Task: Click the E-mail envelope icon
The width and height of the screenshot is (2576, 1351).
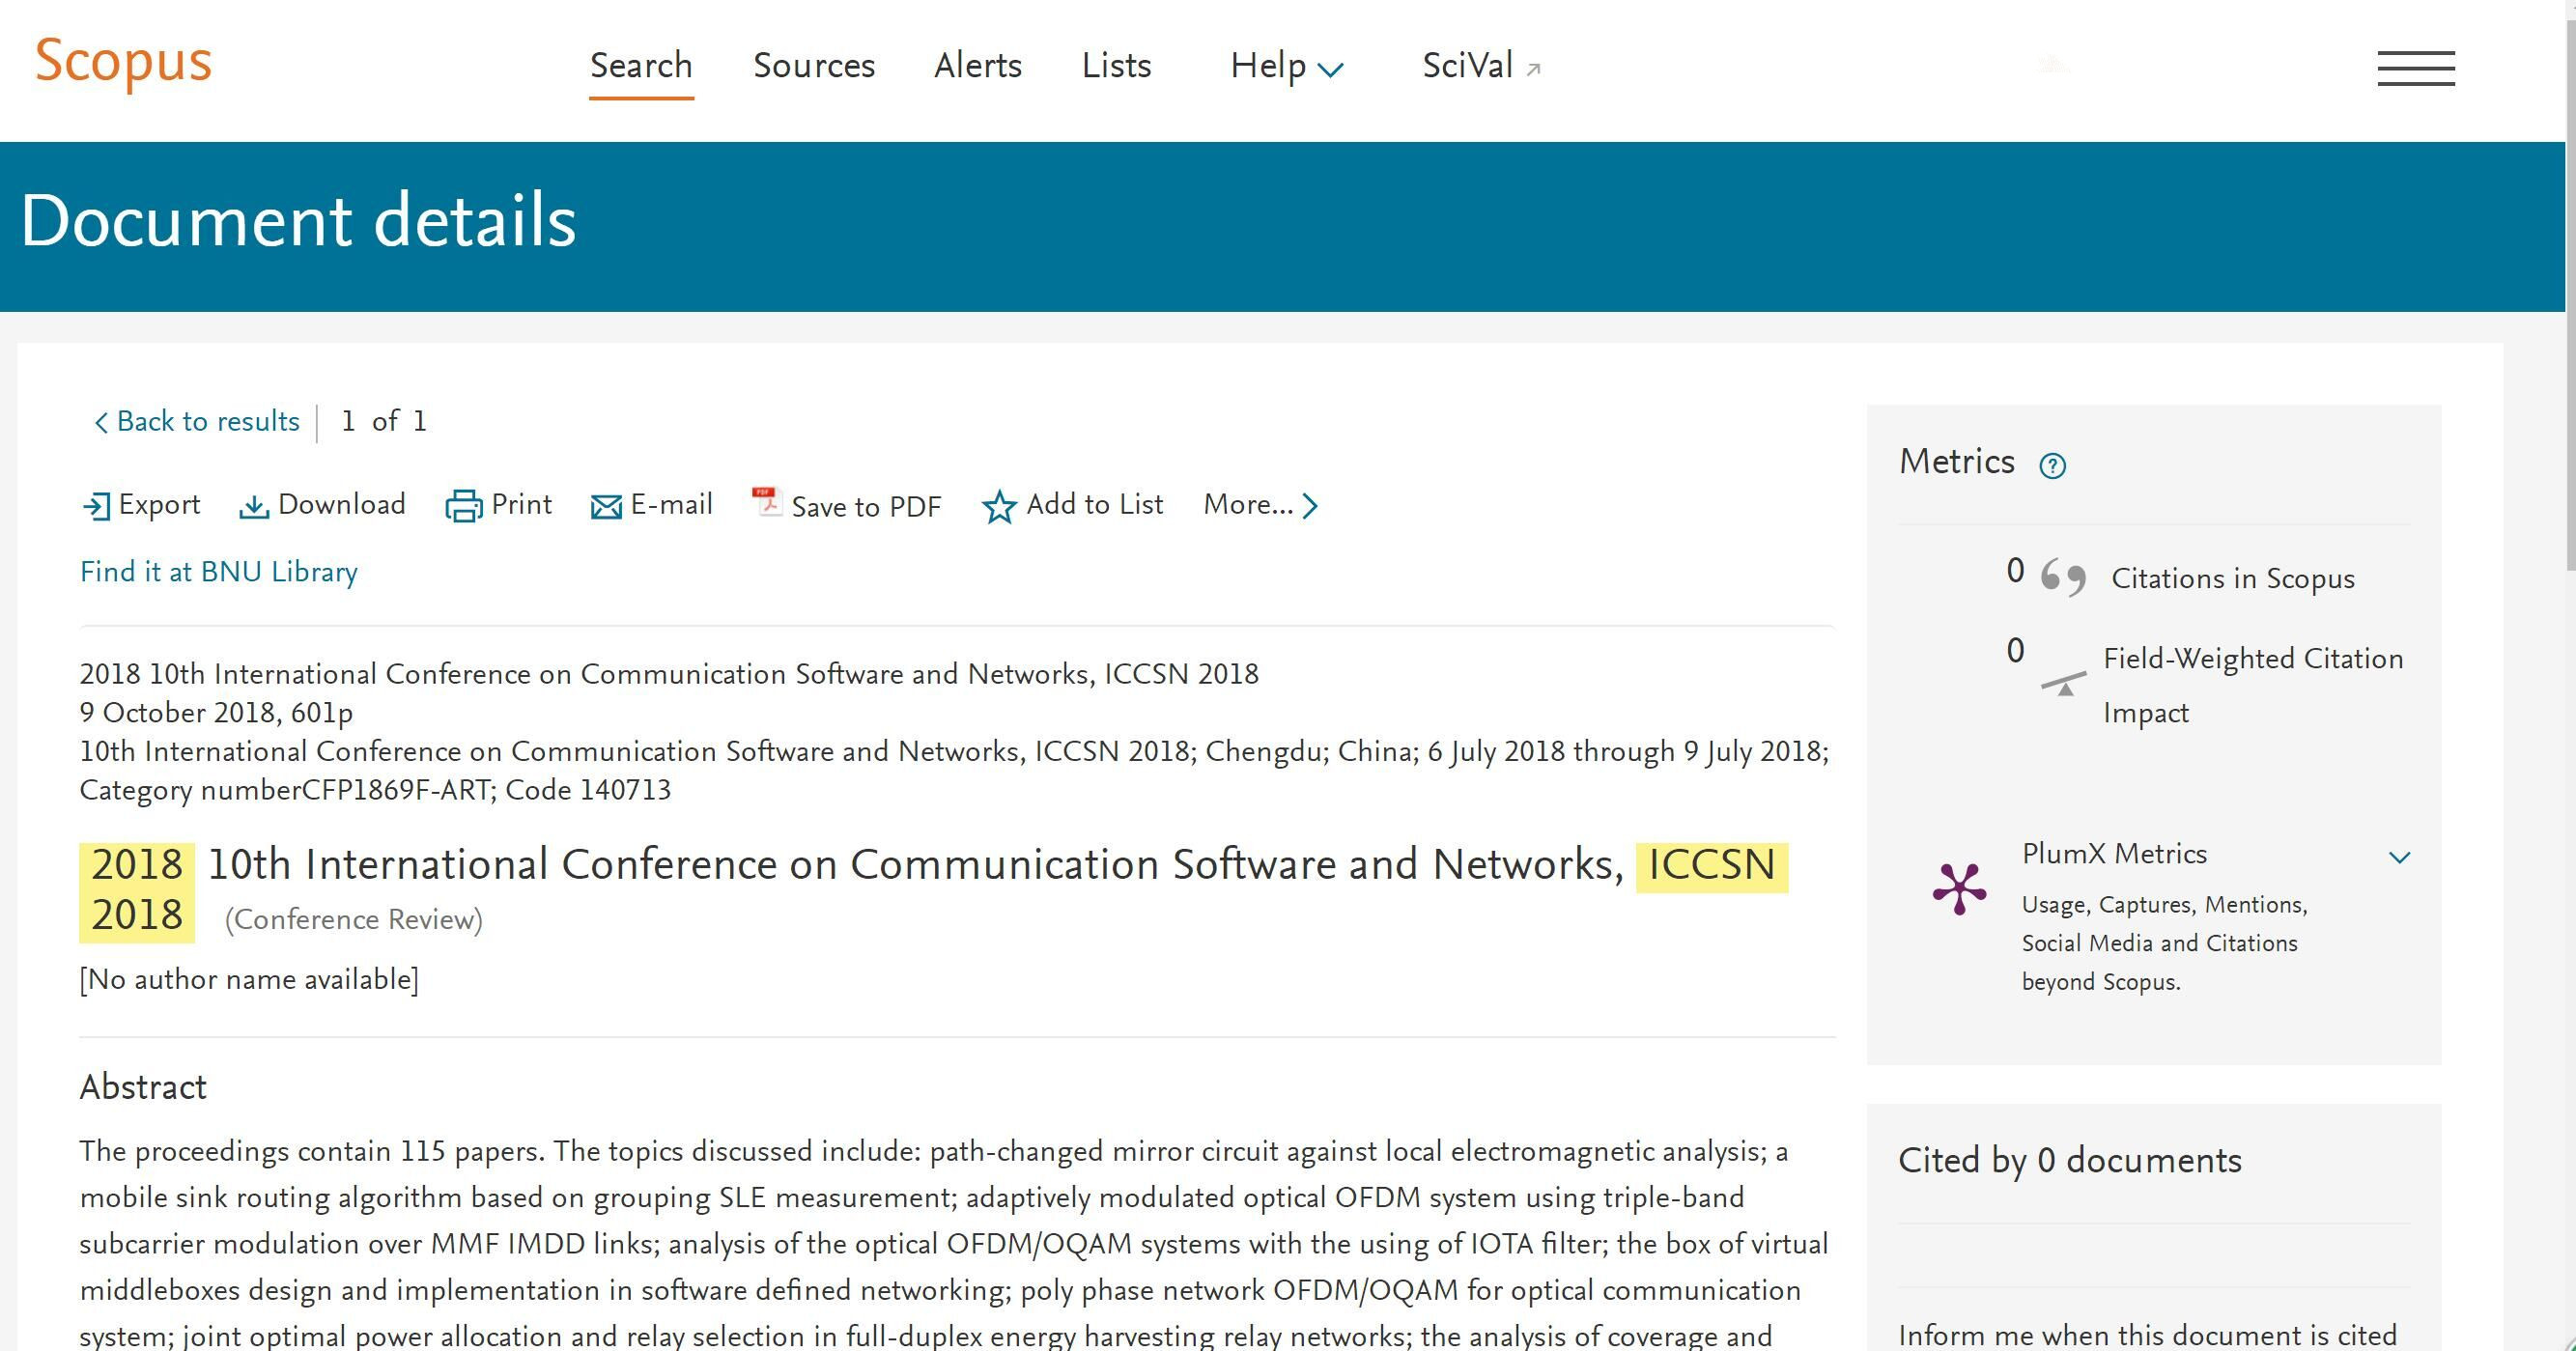Action: 606,507
